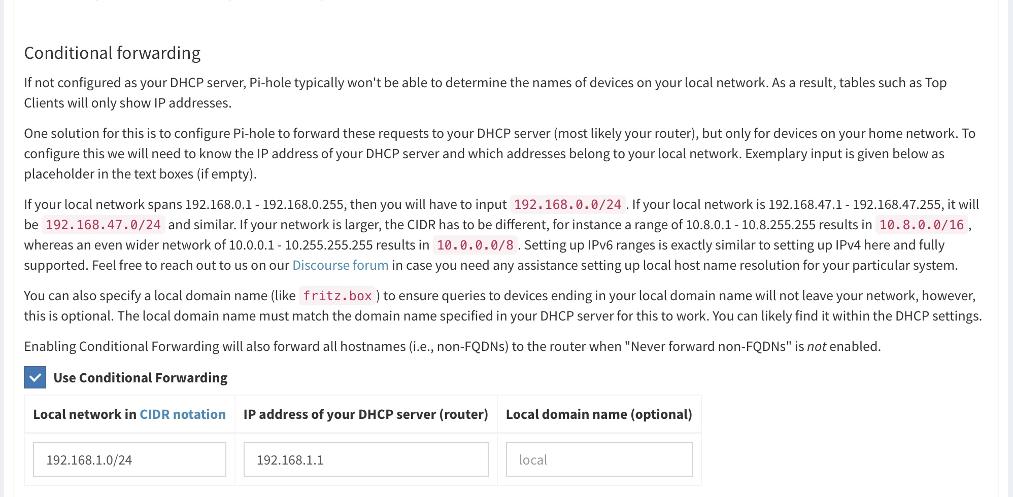Click the fritz.box code example
This screenshot has width=1013, height=497.
click(x=337, y=296)
